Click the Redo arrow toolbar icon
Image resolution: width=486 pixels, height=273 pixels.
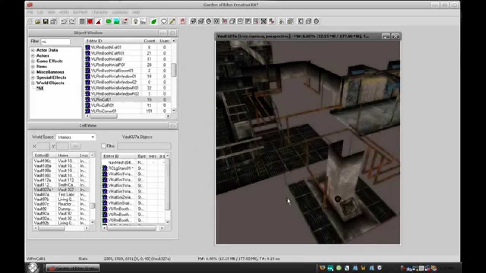(71, 22)
